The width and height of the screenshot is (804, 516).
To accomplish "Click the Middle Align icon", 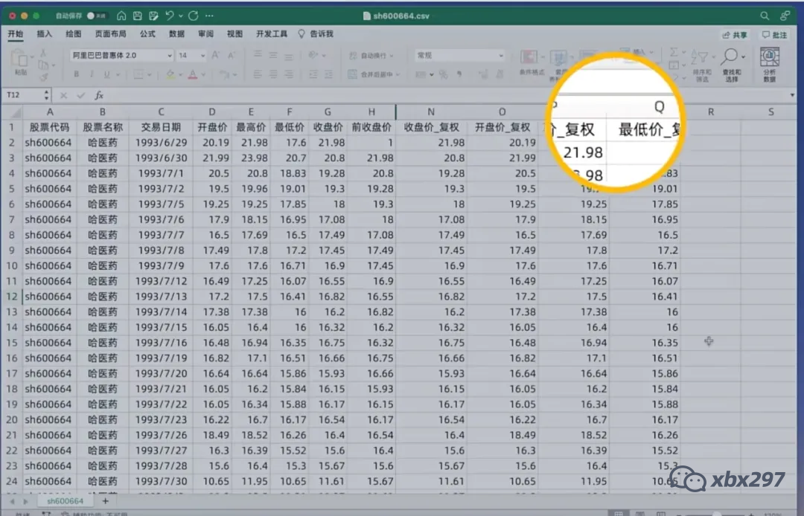I will pos(273,55).
